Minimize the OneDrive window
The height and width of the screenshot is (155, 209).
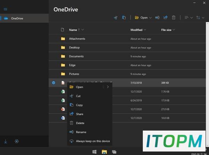(x=194, y=3)
